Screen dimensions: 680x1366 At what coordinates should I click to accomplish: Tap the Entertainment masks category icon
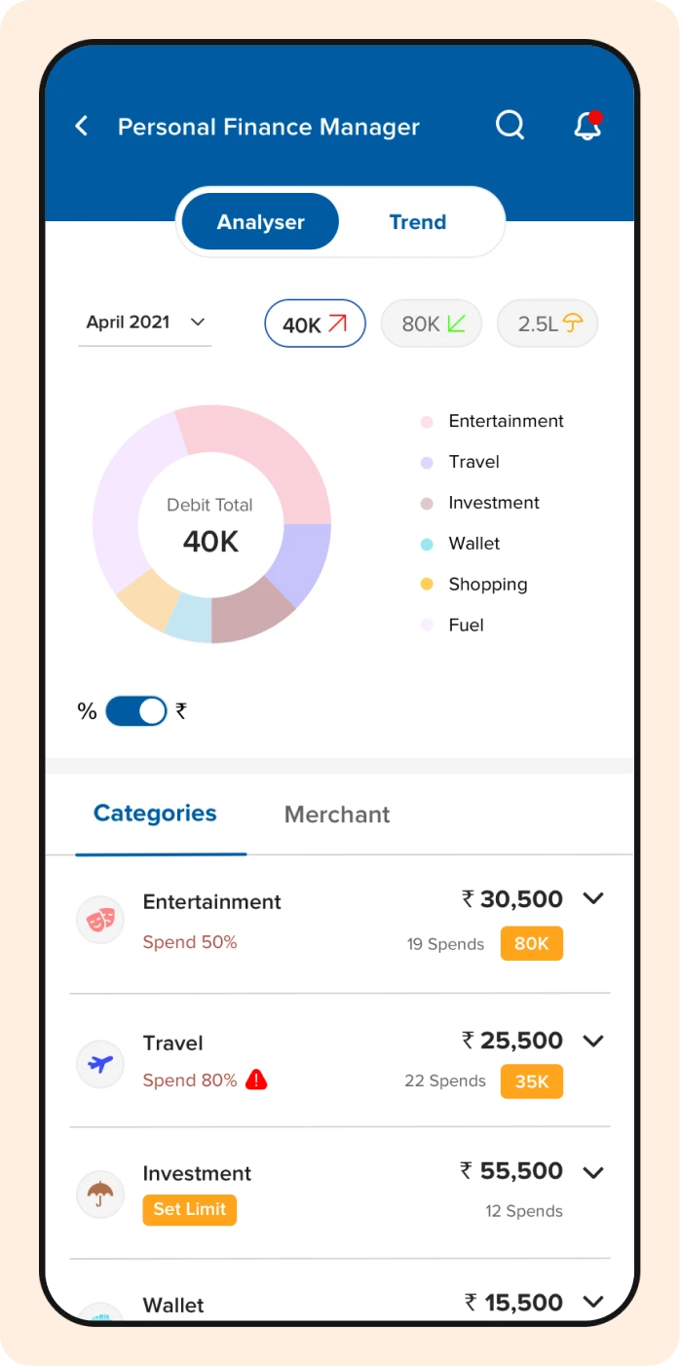(x=100, y=920)
